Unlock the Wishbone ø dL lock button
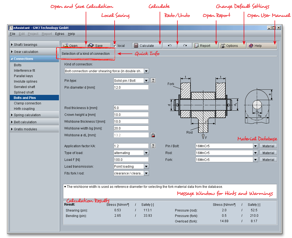The image size is (292, 238). [153, 135]
